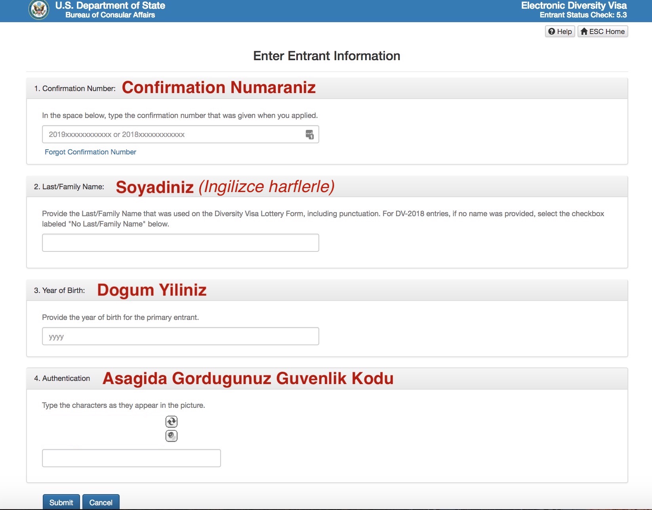Click 'Bureau of Consular Affairs' header text
The height and width of the screenshot is (510, 652).
[x=110, y=15]
